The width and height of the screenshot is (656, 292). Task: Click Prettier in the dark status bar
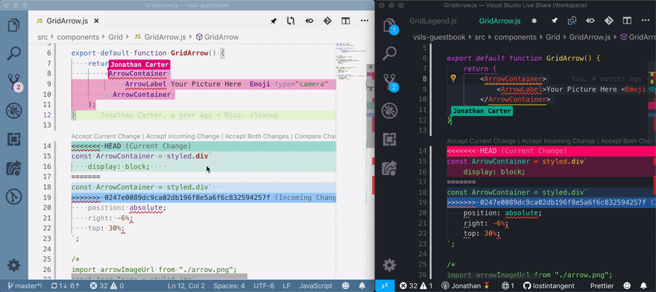coord(602,286)
